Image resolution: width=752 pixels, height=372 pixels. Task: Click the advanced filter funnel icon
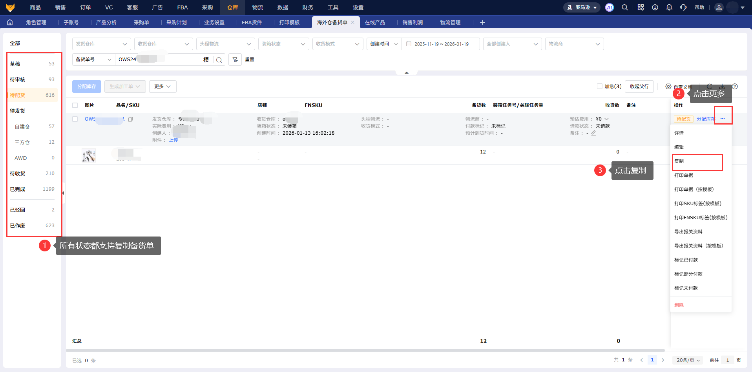pos(235,60)
